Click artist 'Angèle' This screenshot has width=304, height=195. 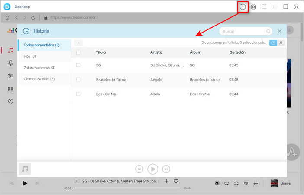156,80
